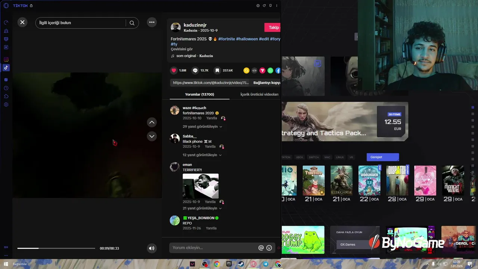Open Telegram from the taskbar
This screenshot has height=269, width=478.
(x=266, y=264)
